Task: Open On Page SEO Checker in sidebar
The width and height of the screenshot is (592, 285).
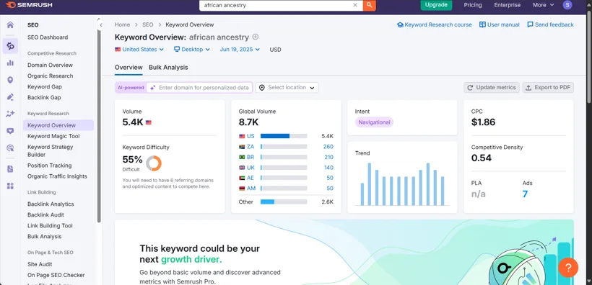Action: click(56, 275)
